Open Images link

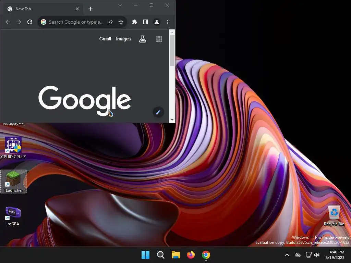click(123, 39)
